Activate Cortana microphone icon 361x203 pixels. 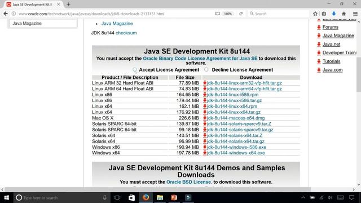(104, 197)
